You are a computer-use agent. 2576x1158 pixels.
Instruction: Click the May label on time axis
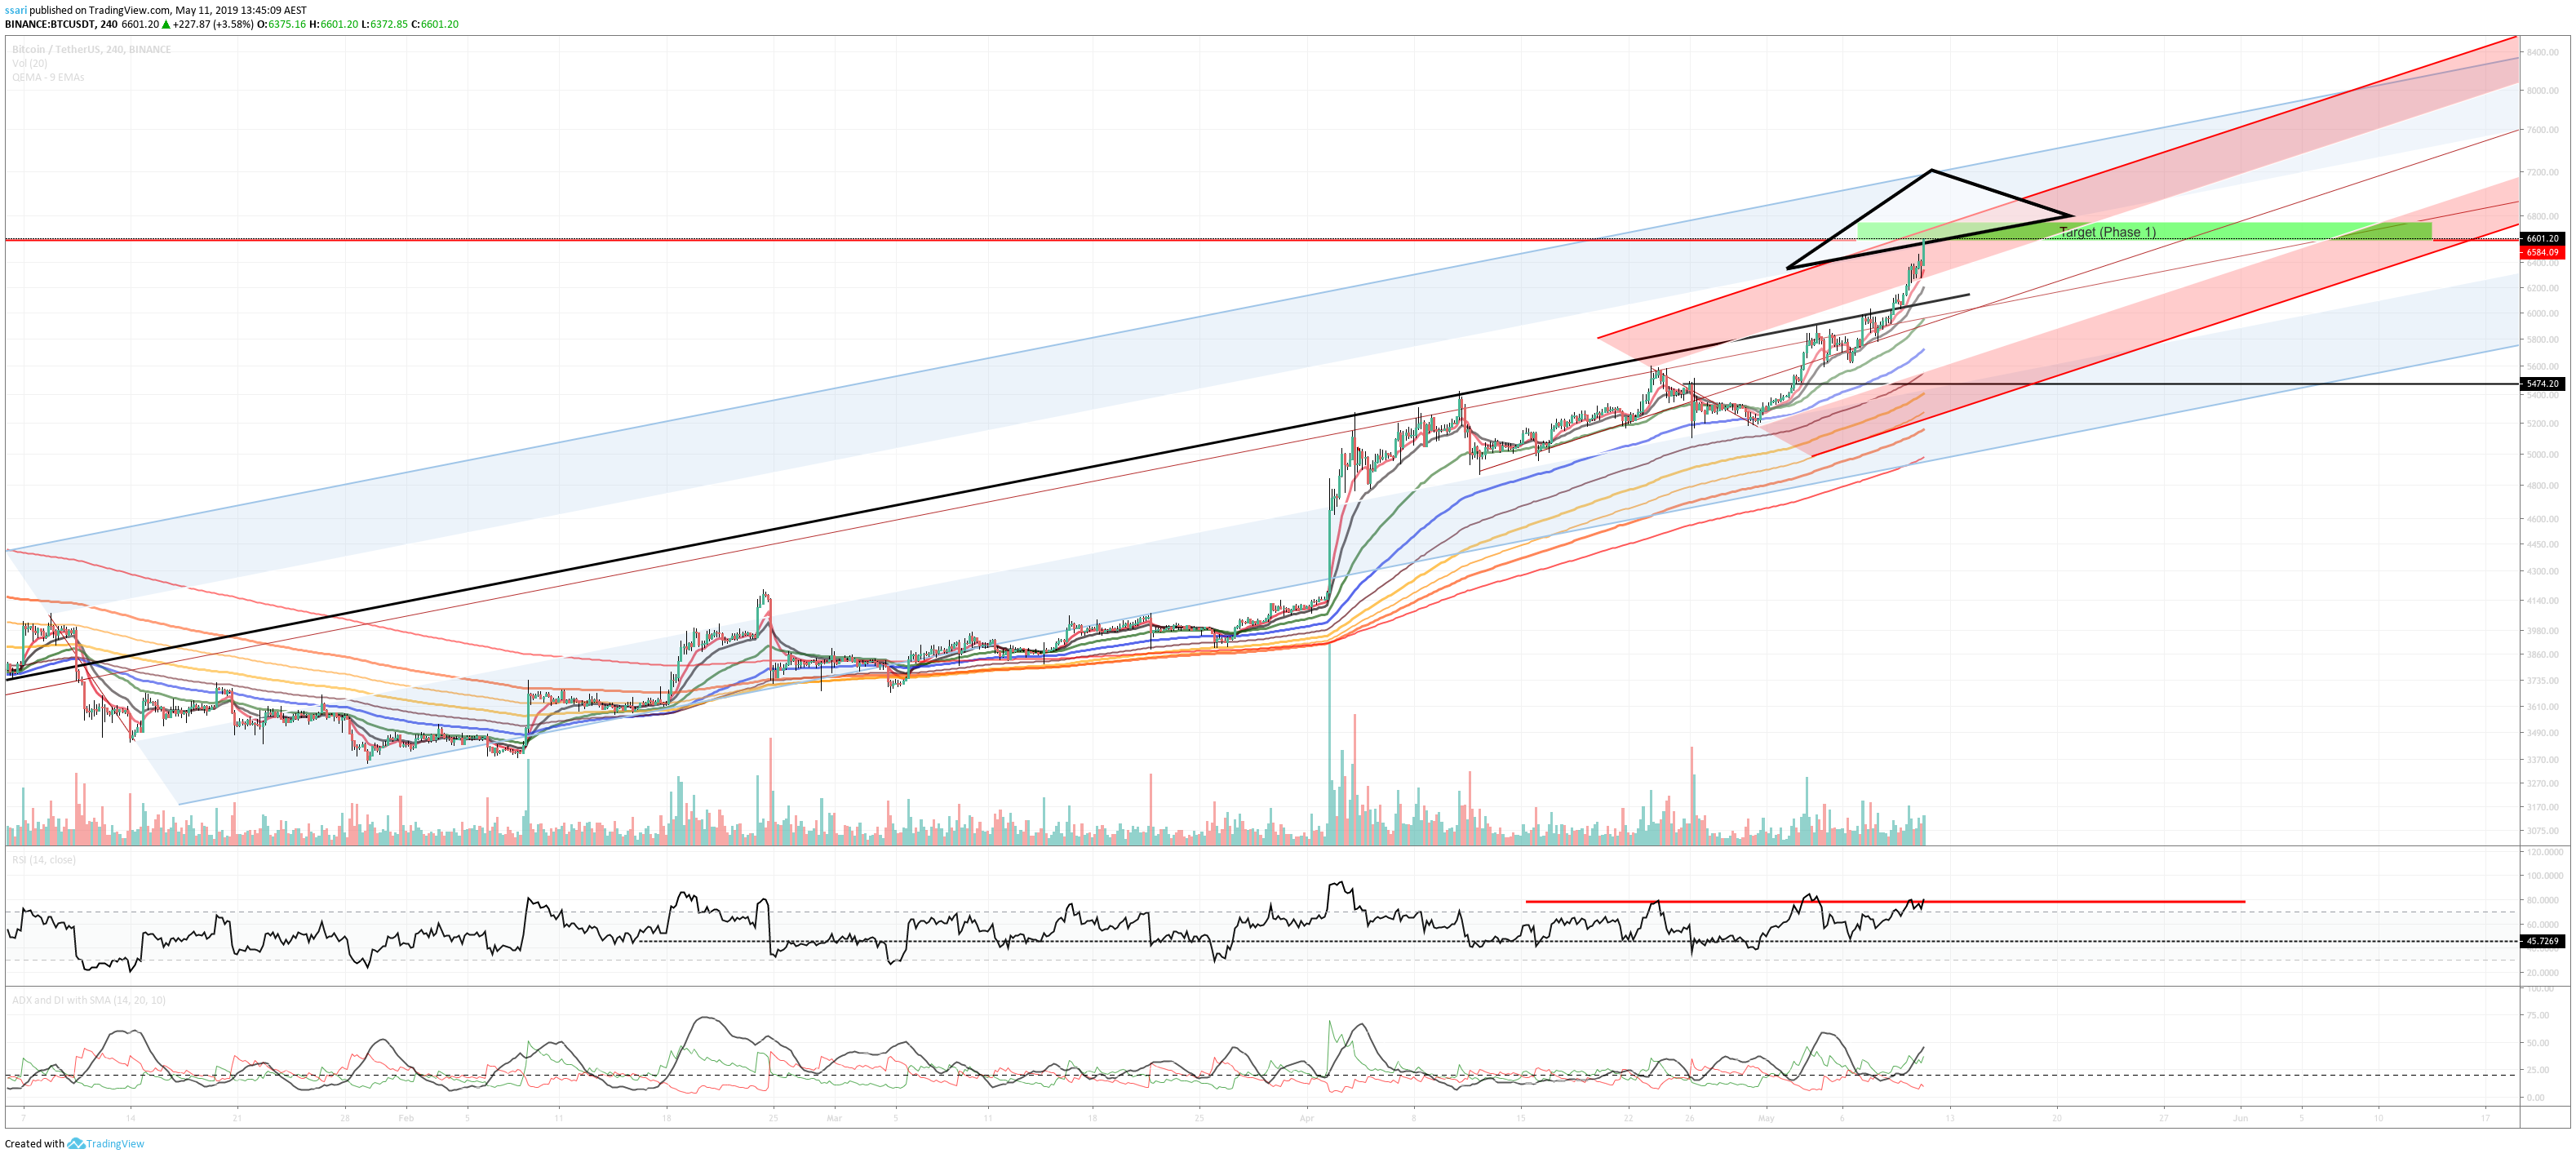point(1766,1118)
